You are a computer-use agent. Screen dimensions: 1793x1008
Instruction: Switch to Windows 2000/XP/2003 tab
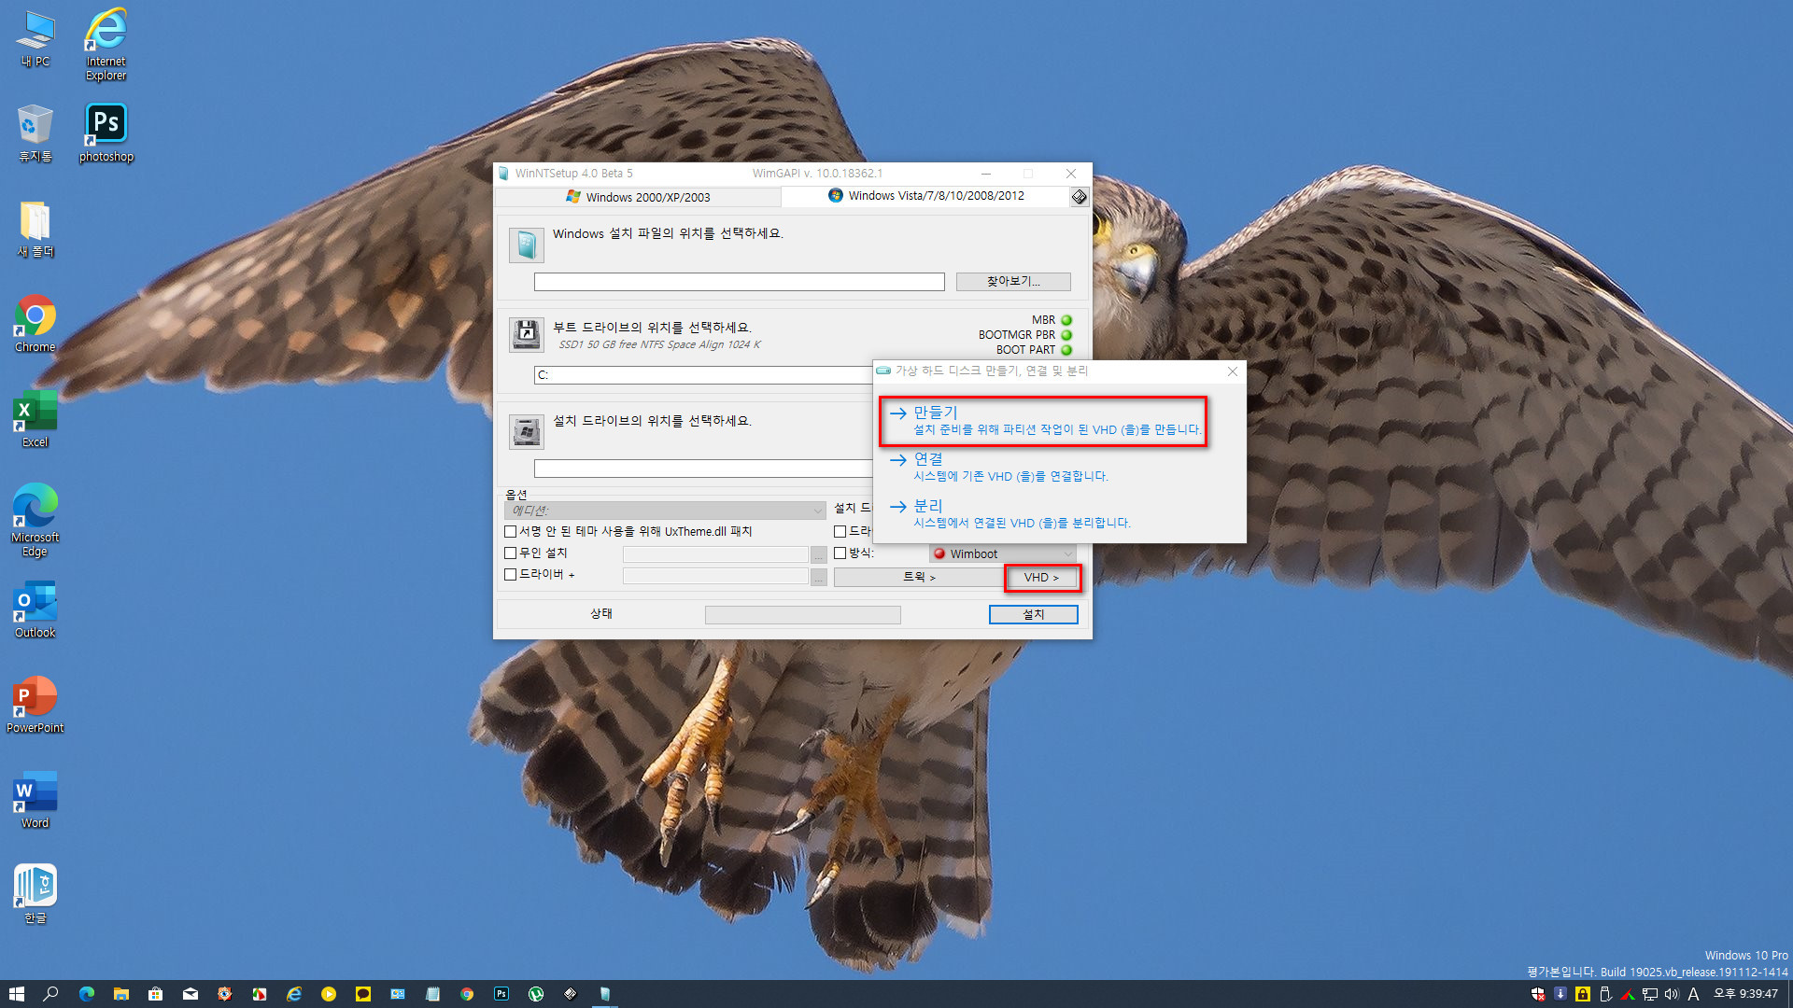[x=638, y=197]
